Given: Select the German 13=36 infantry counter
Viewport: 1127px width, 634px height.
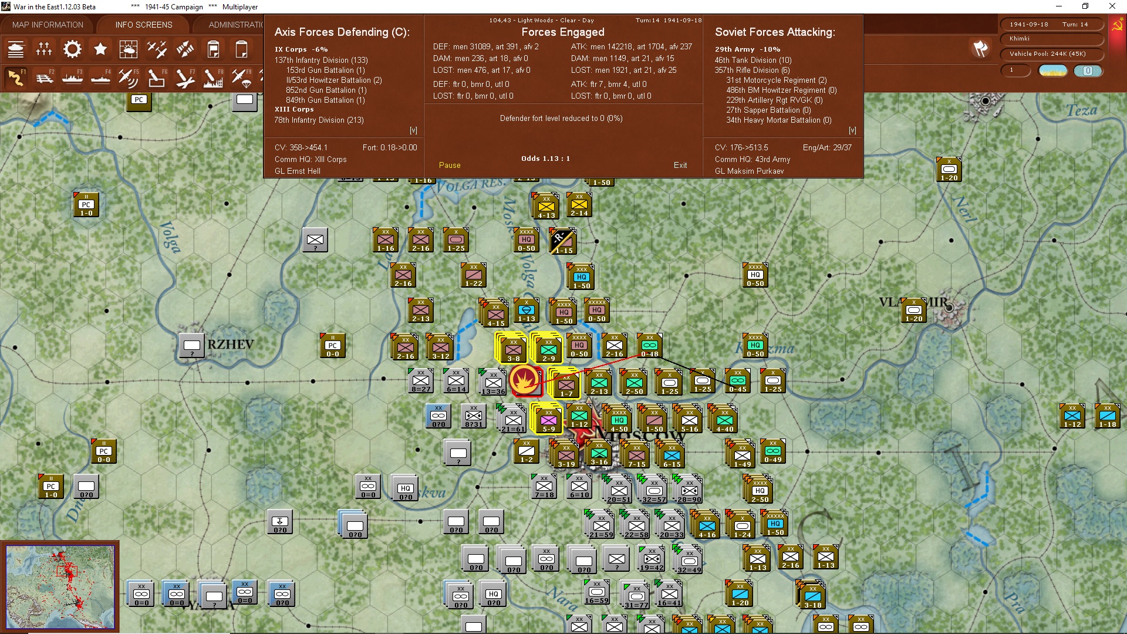Looking at the screenshot, I should [493, 382].
